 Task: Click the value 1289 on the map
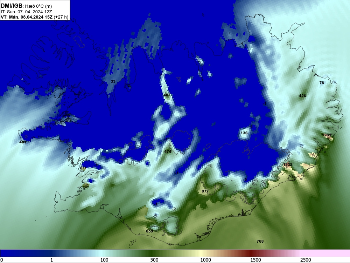327,135
